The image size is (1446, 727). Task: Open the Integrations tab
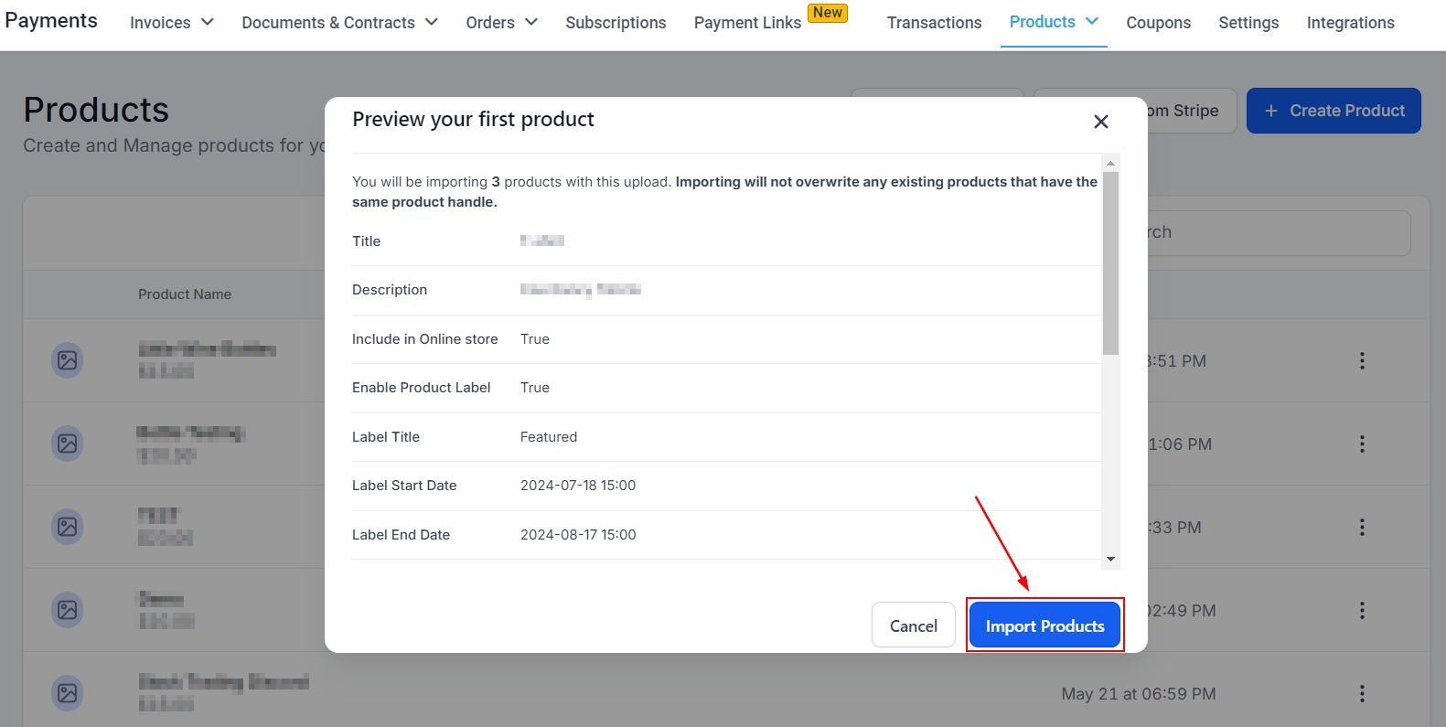coord(1350,23)
